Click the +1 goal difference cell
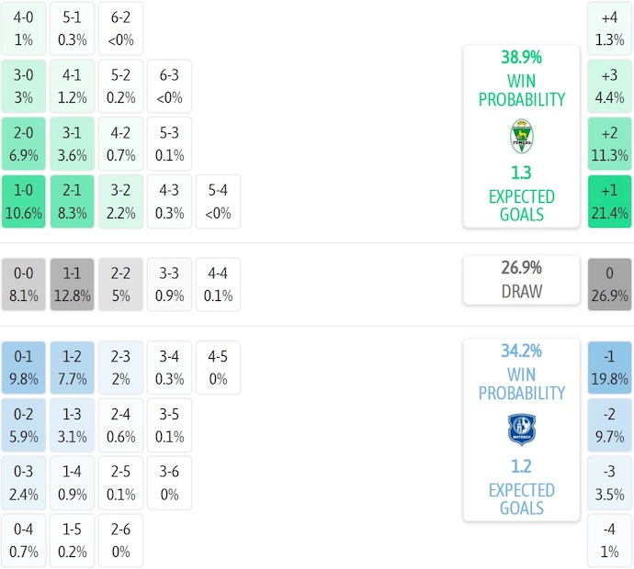The width and height of the screenshot is (634, 569). point(610,202)
